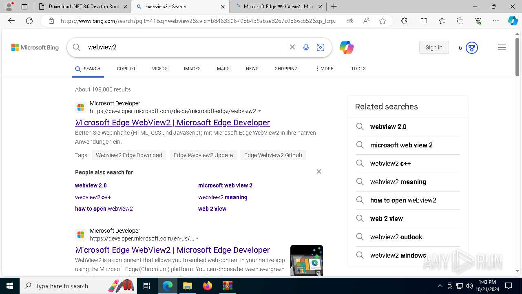Open Edge Settings and more menu
Viewport: 522px width, 294px height.
click(496, 21)
